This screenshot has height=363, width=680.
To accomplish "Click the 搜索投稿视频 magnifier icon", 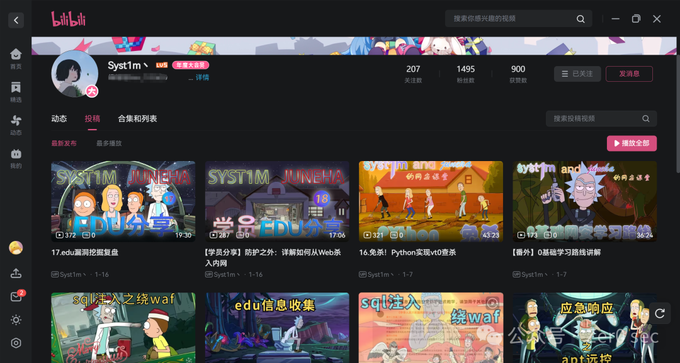I will coord(645,118).
